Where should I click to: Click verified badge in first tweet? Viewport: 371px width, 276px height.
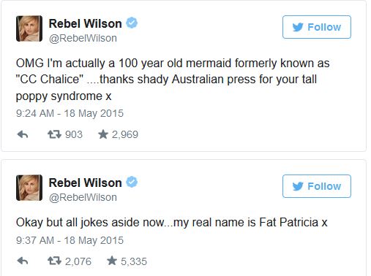pos(132,23)
